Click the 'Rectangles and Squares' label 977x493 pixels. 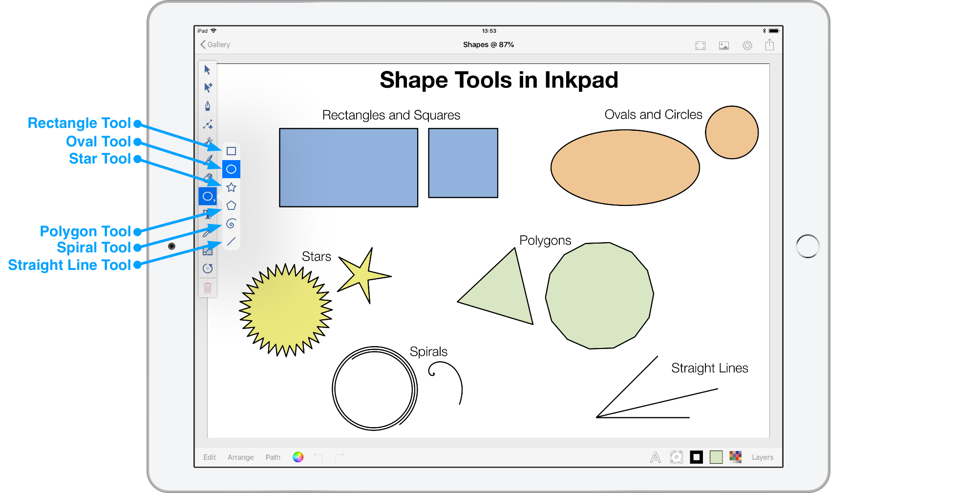click(x=391, y=115)
